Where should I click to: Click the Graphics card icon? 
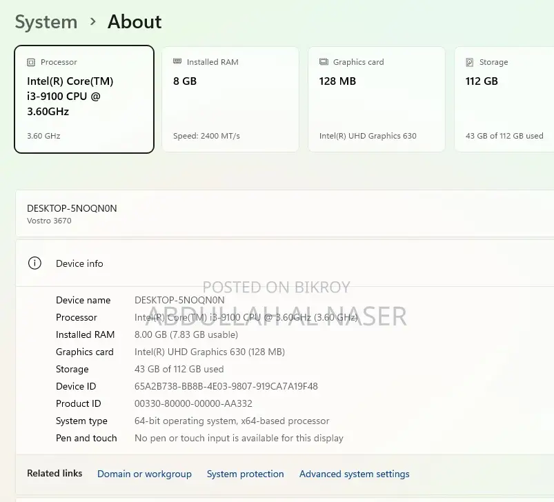[324, 62]
